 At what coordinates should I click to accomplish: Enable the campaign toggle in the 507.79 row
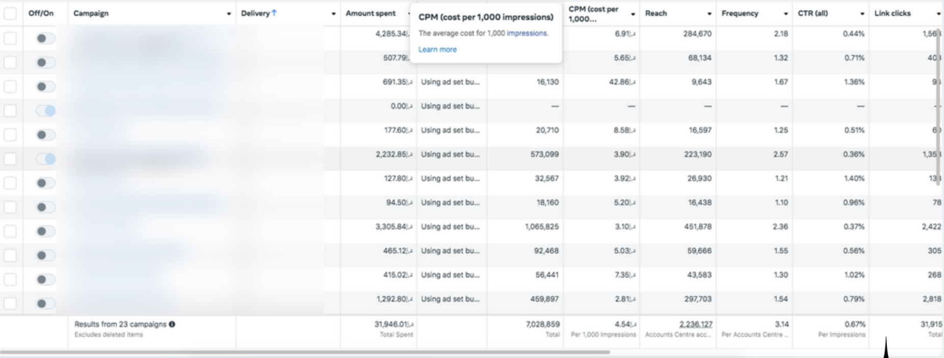pyautogui.click(x=46, y=62)
